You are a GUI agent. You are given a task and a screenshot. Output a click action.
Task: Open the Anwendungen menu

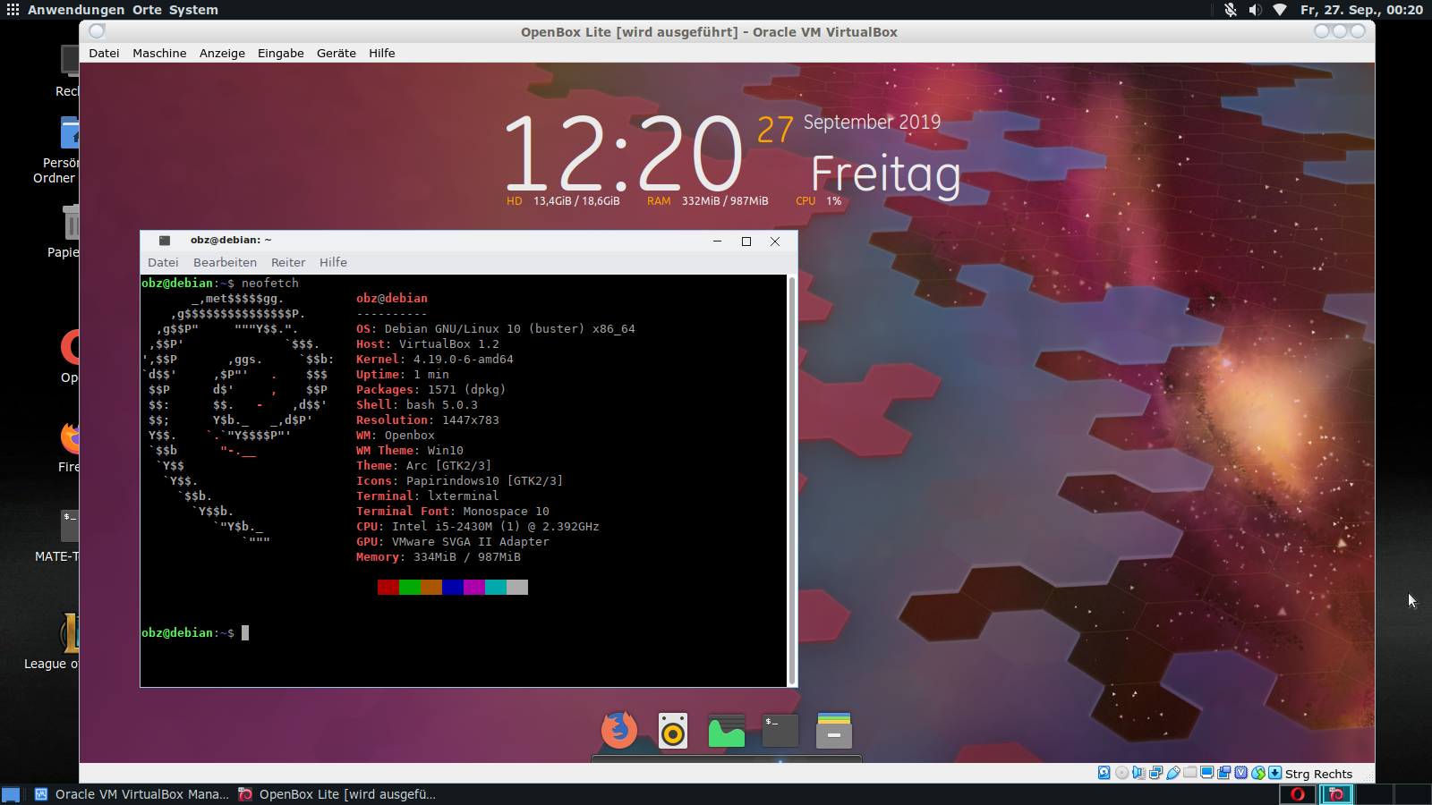[x=76, y=10]
